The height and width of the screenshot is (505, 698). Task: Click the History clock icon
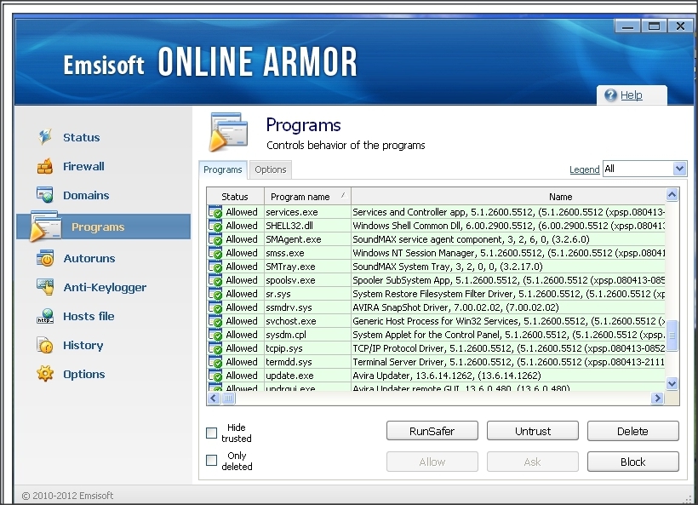click(x=45, y=345)
